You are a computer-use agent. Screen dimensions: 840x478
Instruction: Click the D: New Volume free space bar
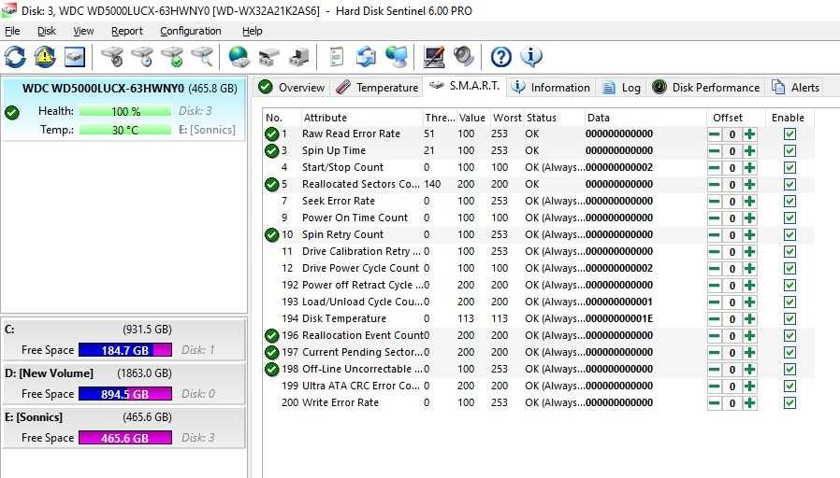coord(124,394)
